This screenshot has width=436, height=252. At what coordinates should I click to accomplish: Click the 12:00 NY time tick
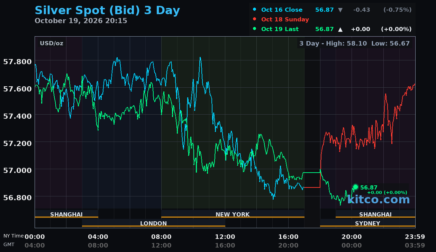click(225, 237)
